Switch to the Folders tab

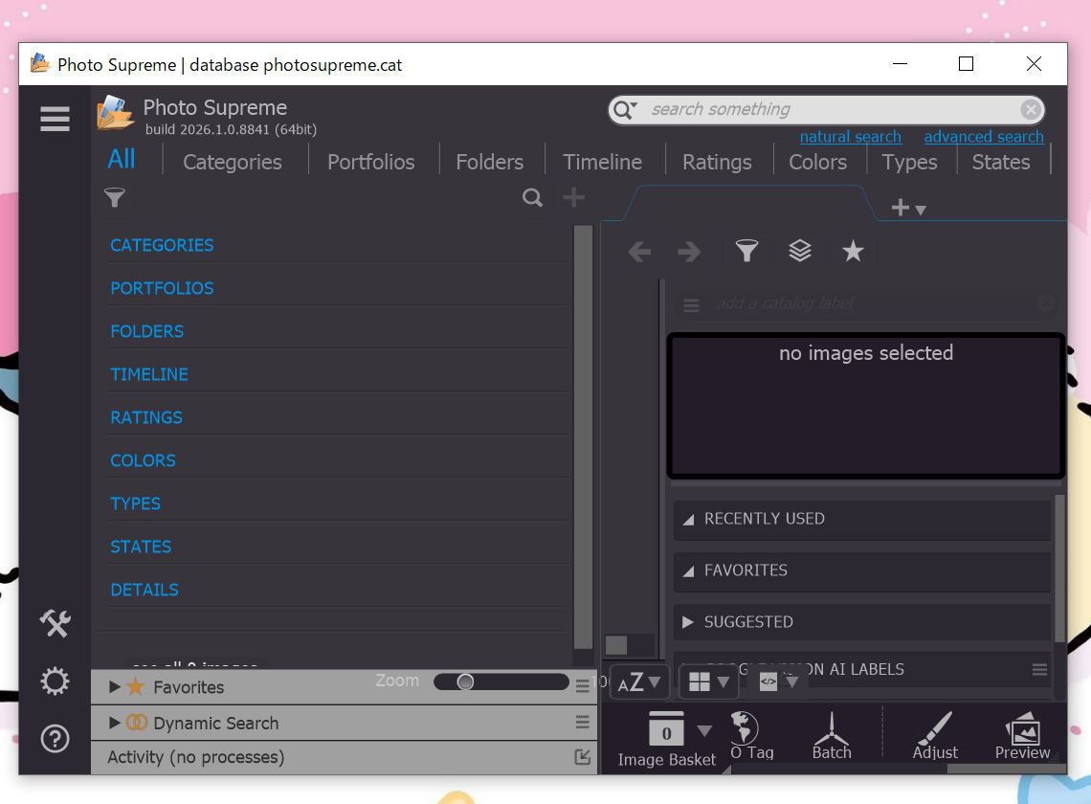[x=489, y=162]
